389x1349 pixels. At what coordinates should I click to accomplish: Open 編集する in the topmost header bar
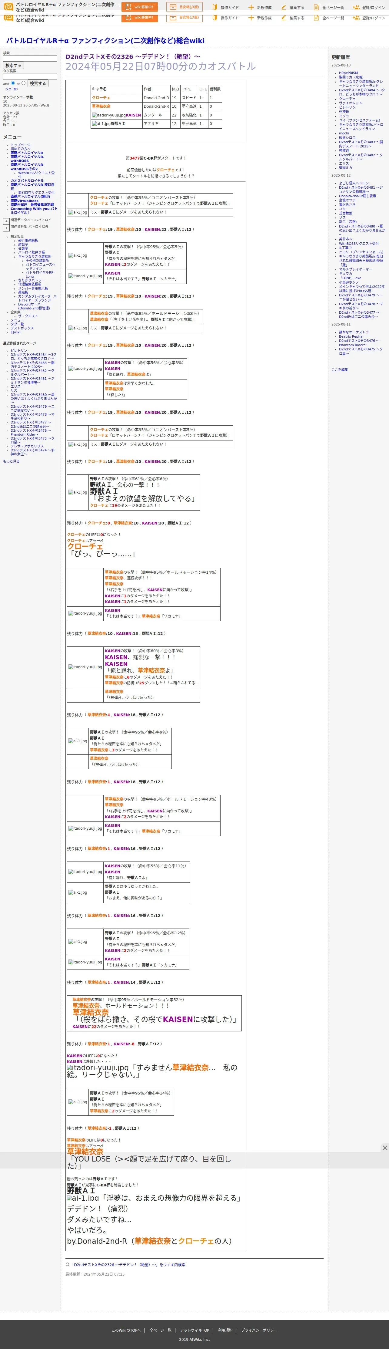pyautogui.click(x=292, y=7)
